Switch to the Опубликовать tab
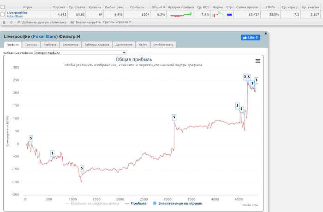This screenshot has height=212, width=323. (163, 45)
